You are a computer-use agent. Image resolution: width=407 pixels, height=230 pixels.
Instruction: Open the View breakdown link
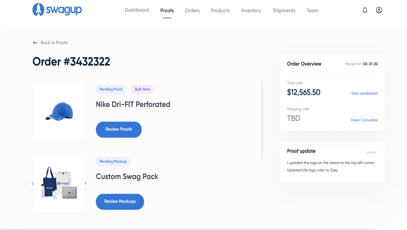coord(364,93)
